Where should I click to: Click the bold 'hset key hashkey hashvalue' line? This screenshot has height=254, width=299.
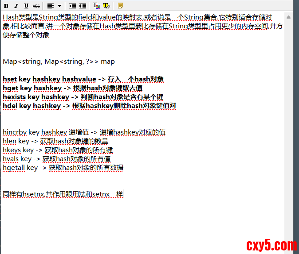[49, 79]
